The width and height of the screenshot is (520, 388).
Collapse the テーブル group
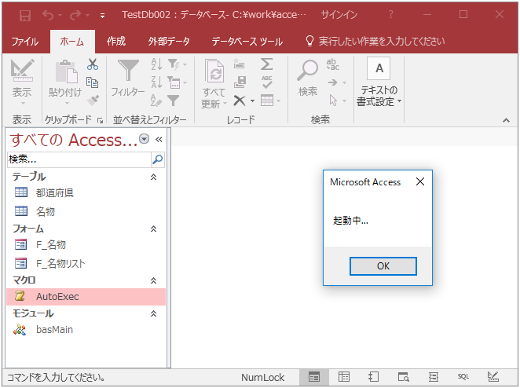coord(153,177)
